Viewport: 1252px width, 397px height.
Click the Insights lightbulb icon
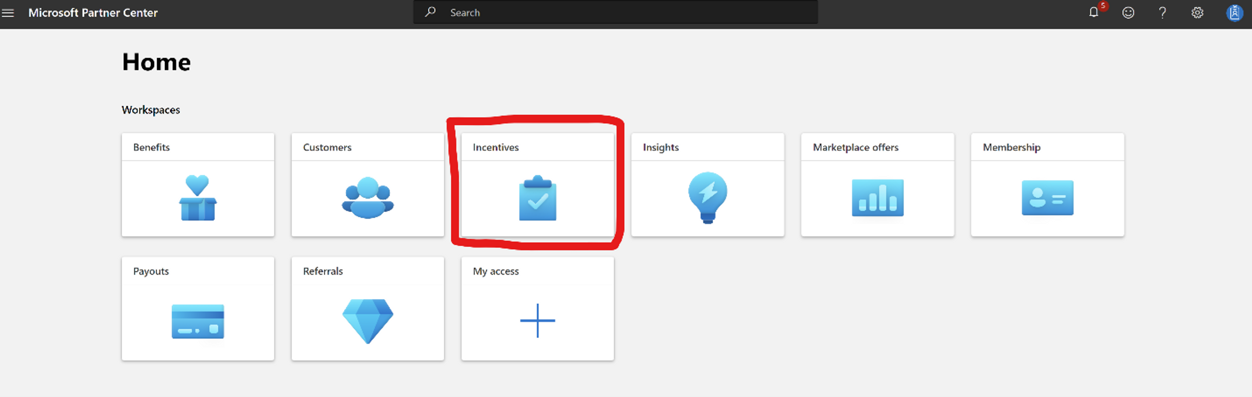click(x=707, y=198)
